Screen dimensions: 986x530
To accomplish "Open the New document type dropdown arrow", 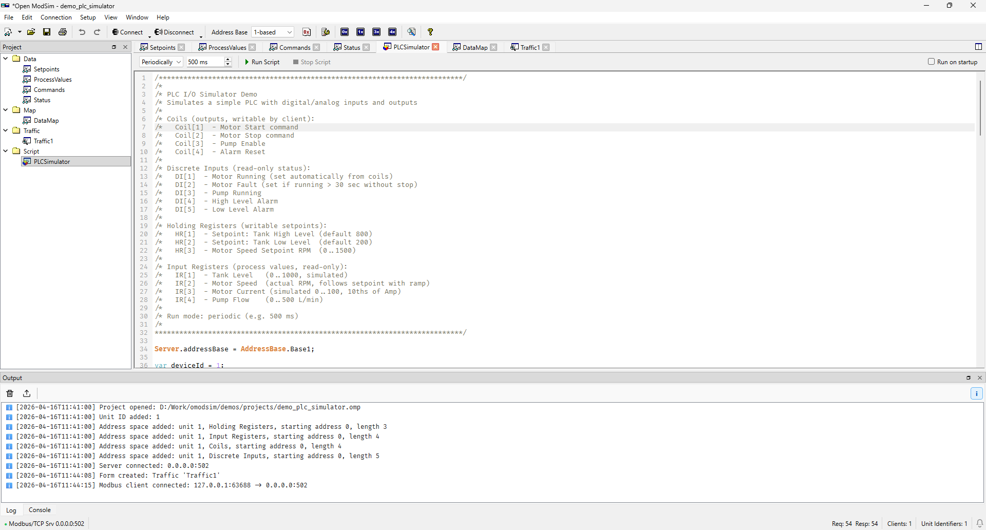I will [x=20, y=32].
